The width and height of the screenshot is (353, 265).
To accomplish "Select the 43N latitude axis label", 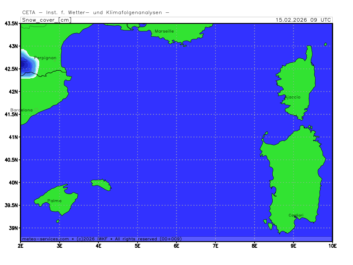I will click(12, 46).
